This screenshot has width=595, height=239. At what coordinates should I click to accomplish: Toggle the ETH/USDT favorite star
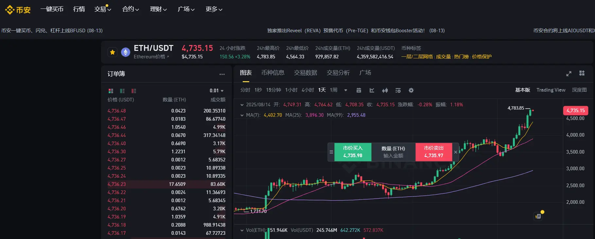click(x=113, y=52)
